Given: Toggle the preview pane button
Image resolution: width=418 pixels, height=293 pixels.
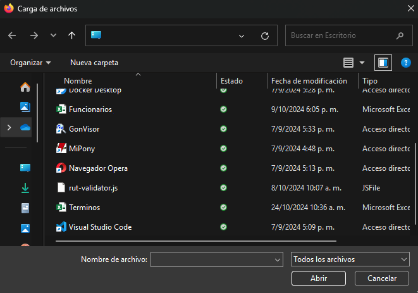Looking at the screenshot, I should (x=383, y=63).
